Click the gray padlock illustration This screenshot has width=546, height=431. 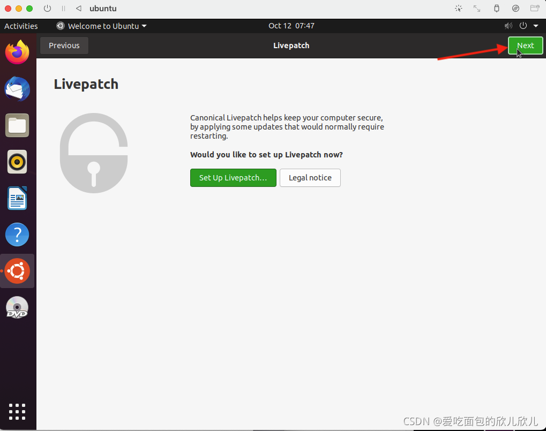point(94,153)
